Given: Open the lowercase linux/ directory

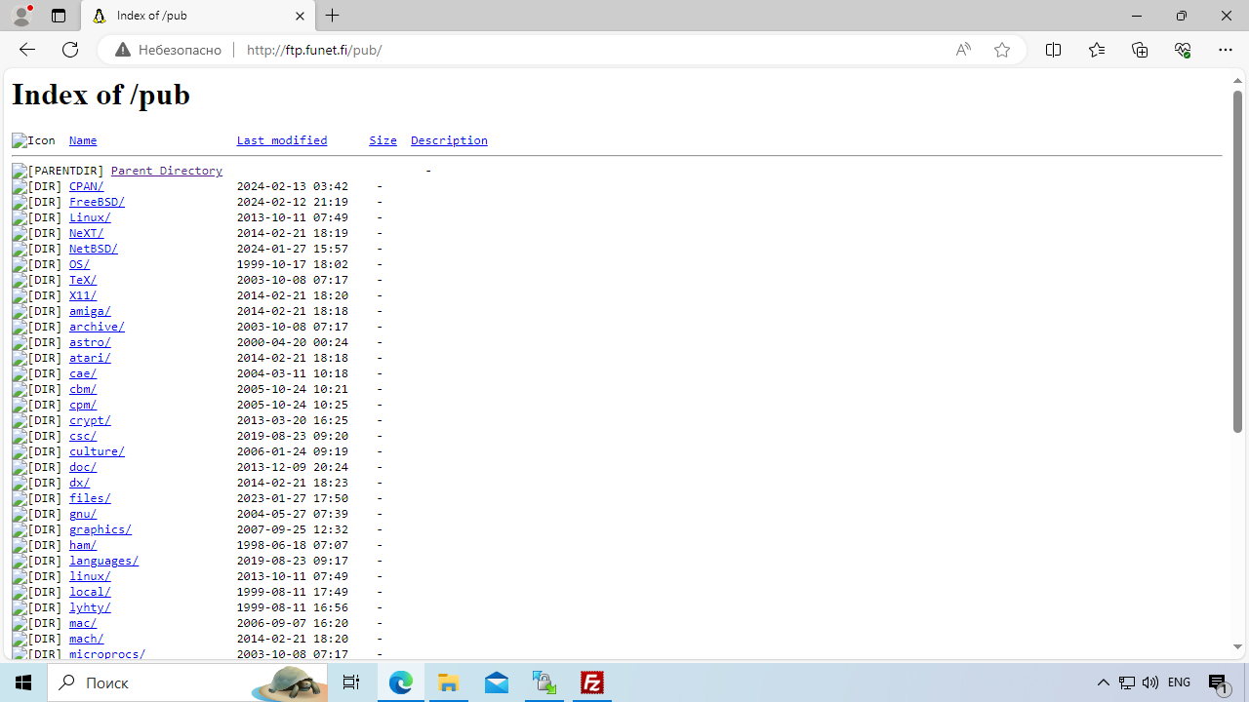Looking at the screenshot, I should tap(90, 576).
